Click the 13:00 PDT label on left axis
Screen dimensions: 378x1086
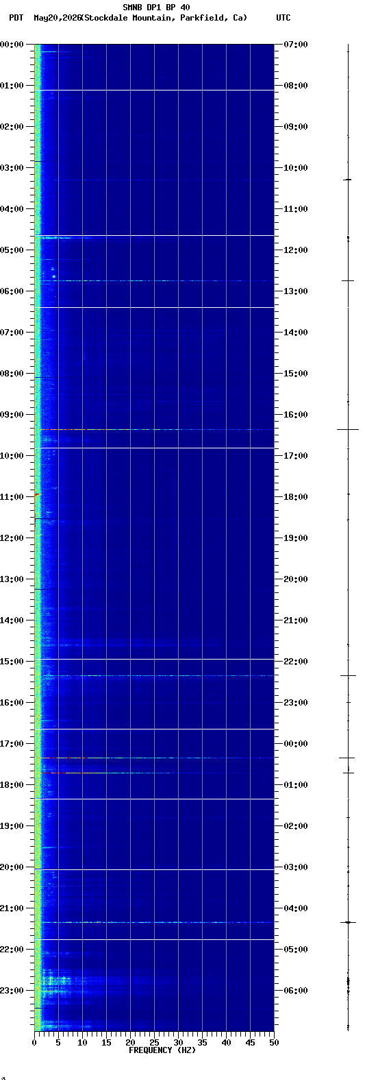point(12,579)
